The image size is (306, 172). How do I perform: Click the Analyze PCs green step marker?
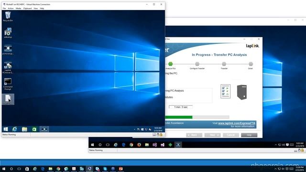click(170, 64)
